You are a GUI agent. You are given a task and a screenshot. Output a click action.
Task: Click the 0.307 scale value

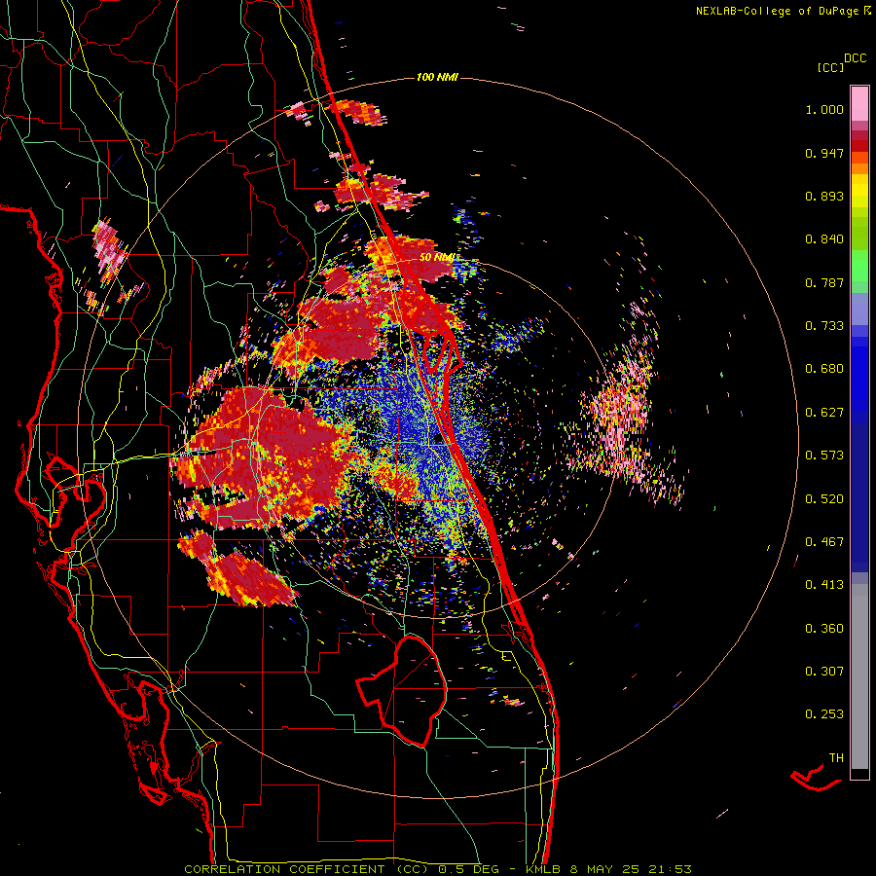[x=824, y=671]
